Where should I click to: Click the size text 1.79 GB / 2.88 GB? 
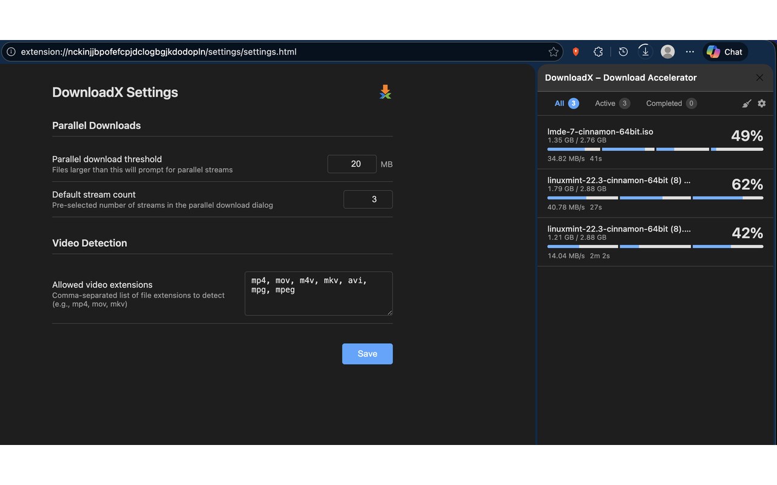coord(577,189)
